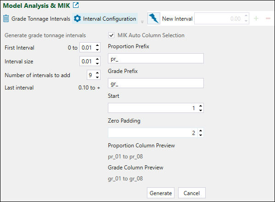Select the Interval Configuration tab

click(x=105, y=18)
